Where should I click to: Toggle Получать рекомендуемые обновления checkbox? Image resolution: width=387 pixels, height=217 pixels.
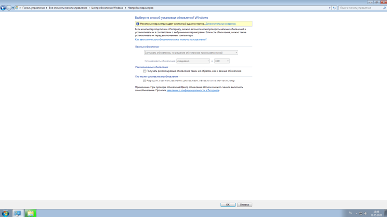(x=144, y=71)
